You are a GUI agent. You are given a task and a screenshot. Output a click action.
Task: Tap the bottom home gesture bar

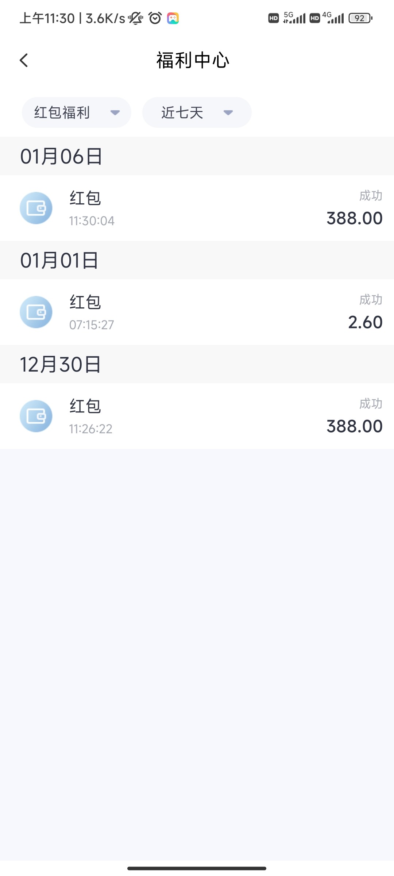coord(197,868)
